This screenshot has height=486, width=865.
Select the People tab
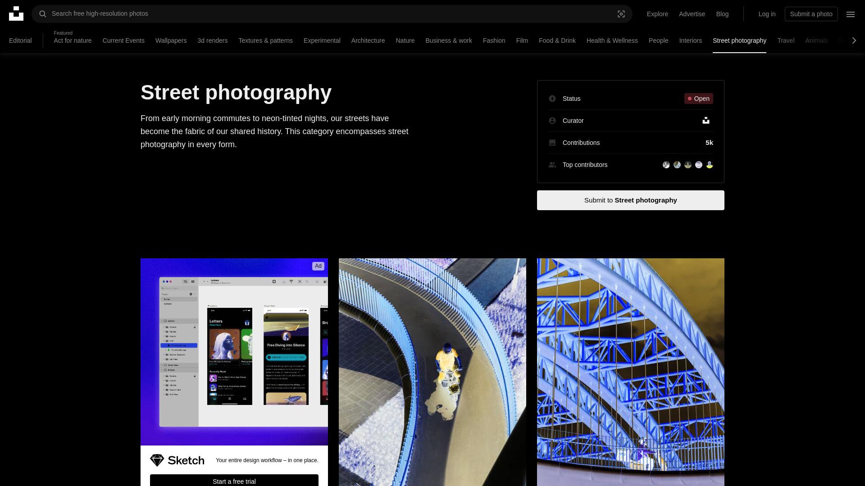click(x=658, y=40)
